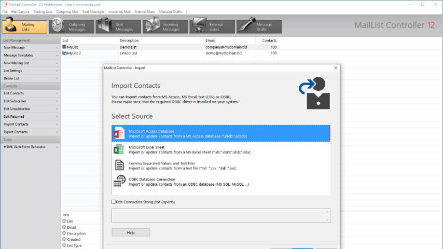This screenshot has width=443, height=249.
Task: Open External Users monitor icon
Action: [199, 25]
